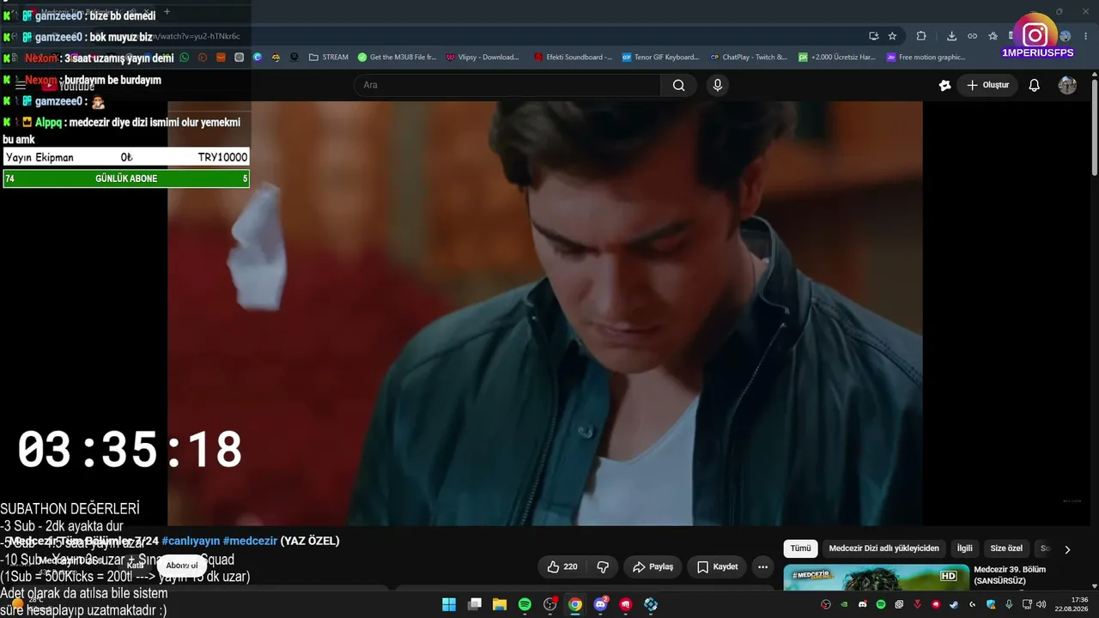Open the Steam tray icon
This screenshot has height=618, width=1099.
[x=954, y=604]
